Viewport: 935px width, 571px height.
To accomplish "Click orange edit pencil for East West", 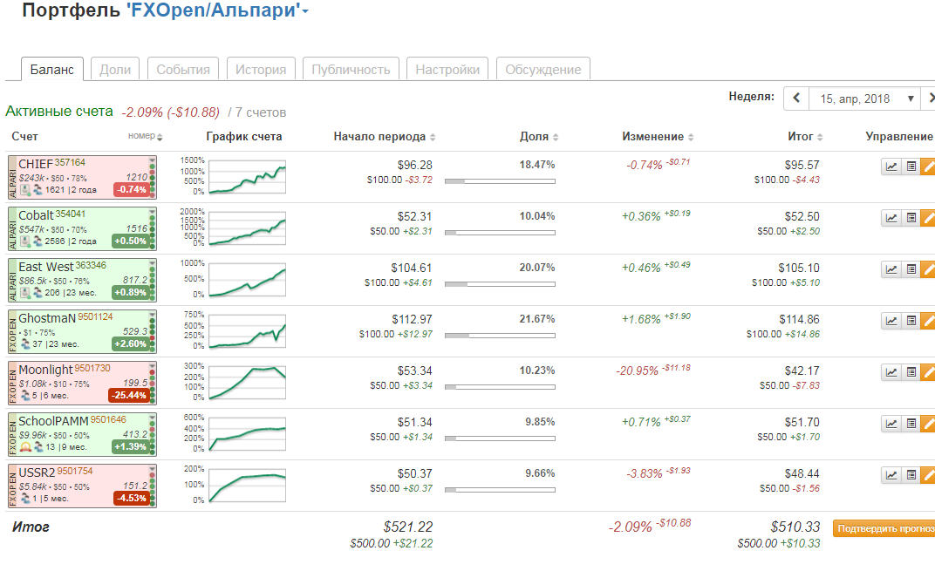I will [x=928, y=269].
